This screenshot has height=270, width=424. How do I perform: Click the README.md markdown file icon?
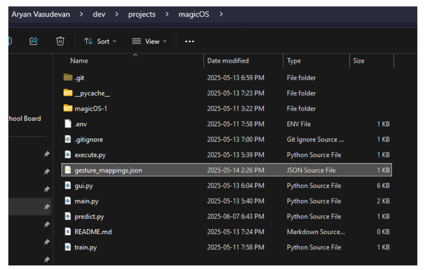click(68, 231)
